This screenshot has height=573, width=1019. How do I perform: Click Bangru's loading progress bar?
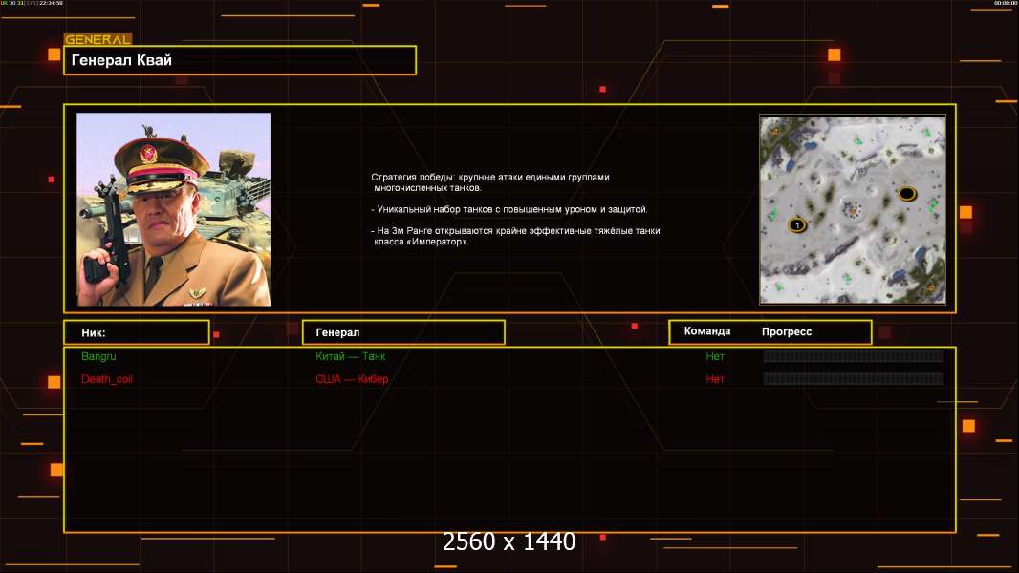pyautogui.click(x=853, y=356)
